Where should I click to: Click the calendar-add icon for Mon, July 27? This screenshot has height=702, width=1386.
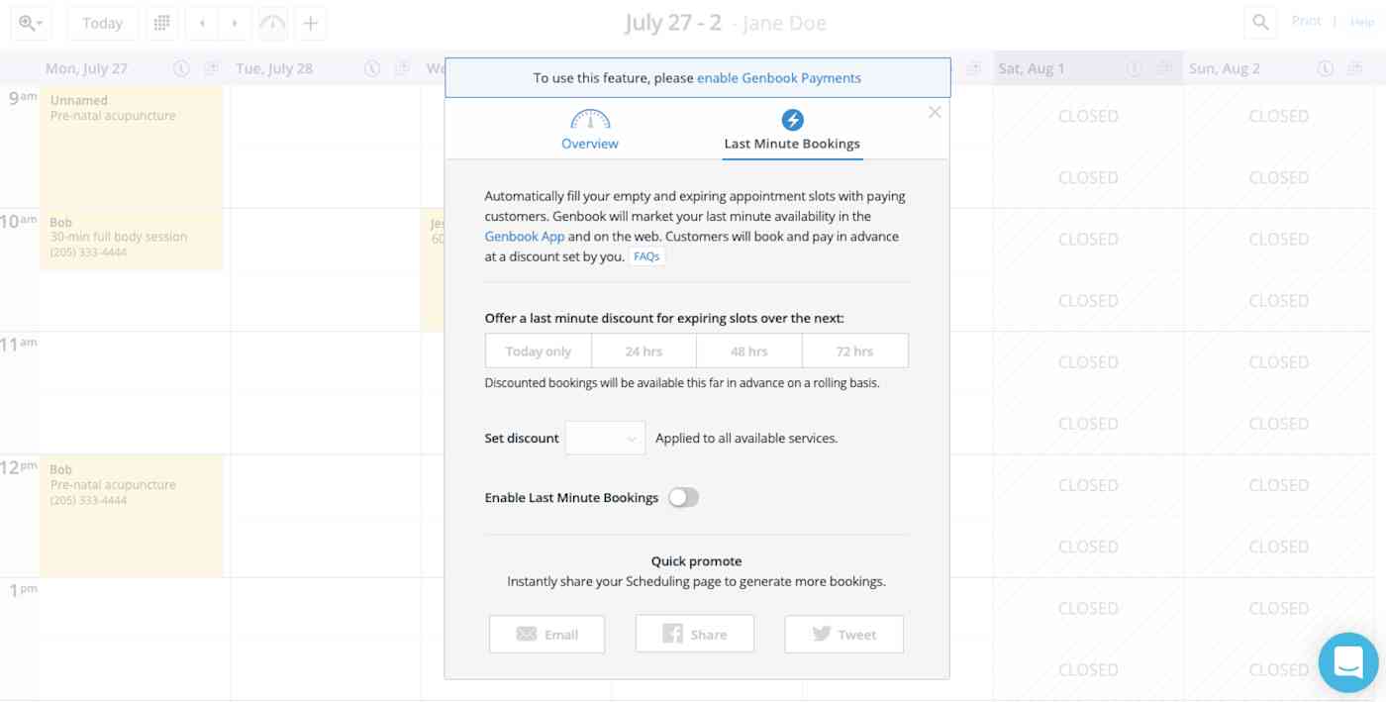(x=212, y=68)
